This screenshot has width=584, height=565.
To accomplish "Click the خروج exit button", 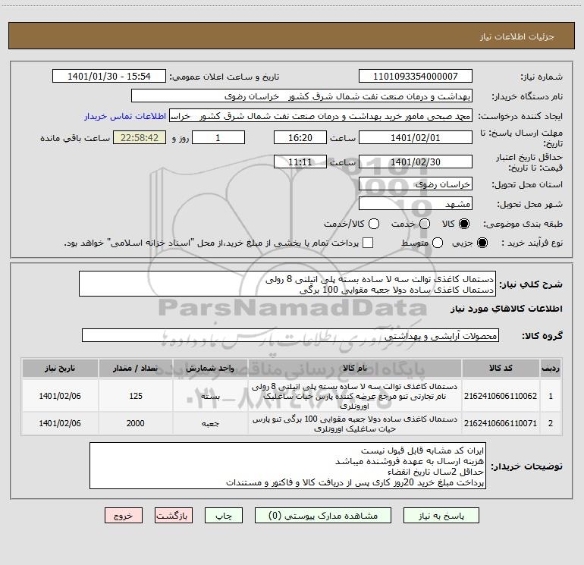I will [124, 516].
